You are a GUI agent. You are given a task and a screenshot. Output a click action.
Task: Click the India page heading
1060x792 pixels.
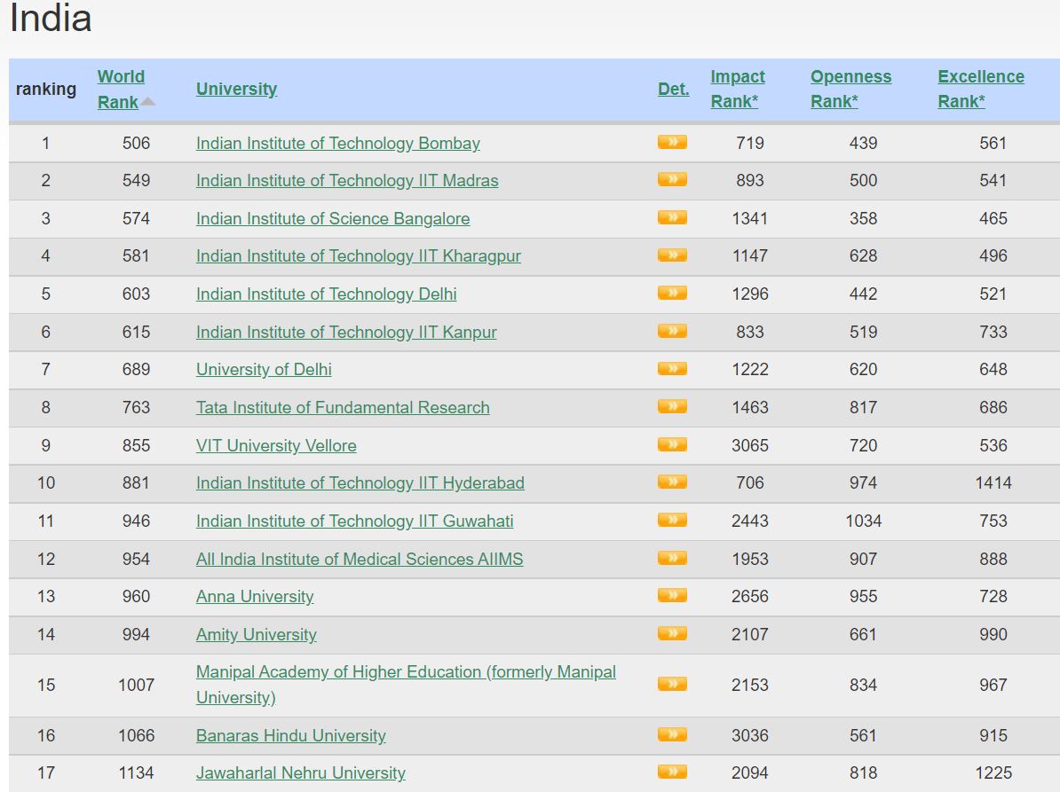point(51,18)
